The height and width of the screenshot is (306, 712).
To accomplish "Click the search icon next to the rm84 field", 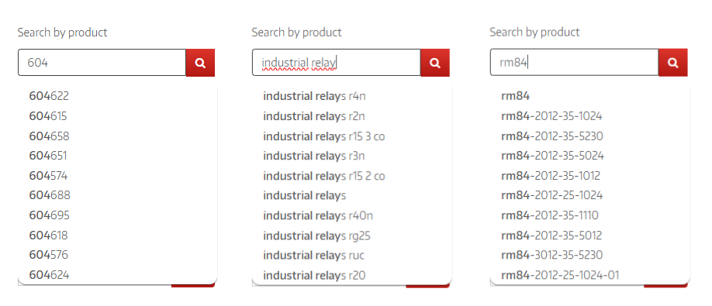I will click(x=673, y=63).
